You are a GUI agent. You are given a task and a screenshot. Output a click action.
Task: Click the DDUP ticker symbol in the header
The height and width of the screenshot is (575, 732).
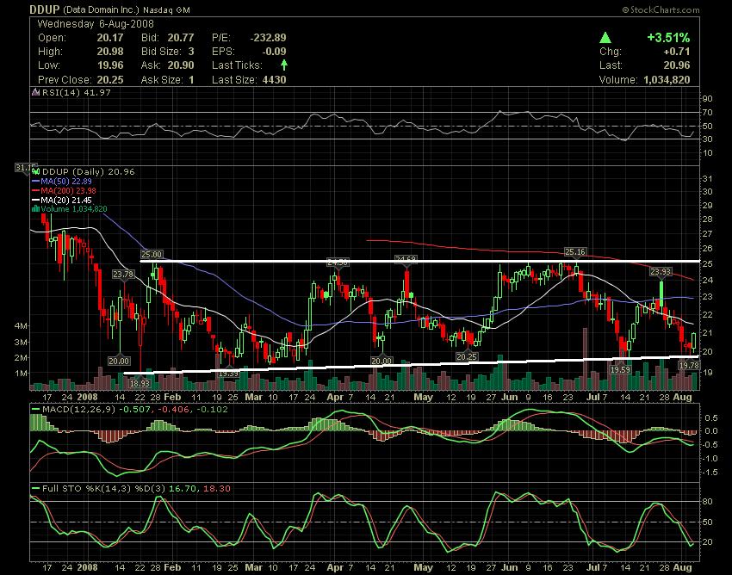pyautogui.click(x=44, y=9)
